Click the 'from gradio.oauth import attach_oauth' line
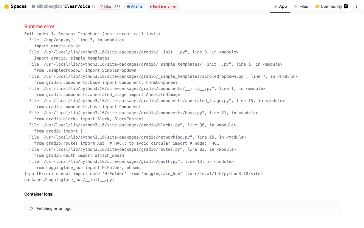The height and width of the screenshot is (228, 364). [79, 156]
